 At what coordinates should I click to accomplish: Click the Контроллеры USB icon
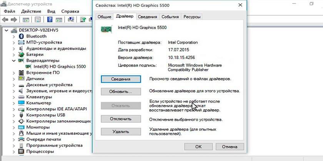pos(22,115)
